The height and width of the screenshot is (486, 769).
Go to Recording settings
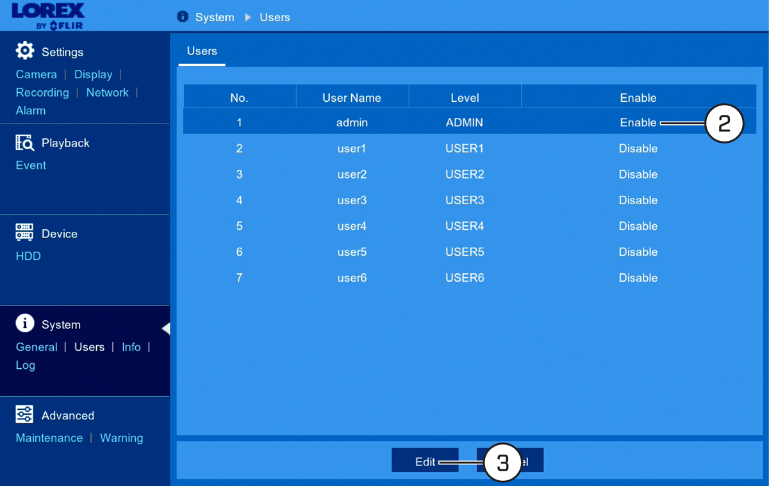[42, 92]
